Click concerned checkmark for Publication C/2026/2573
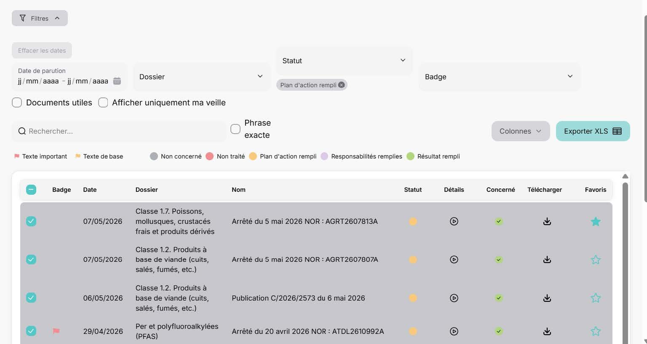The width and height of the screenshot is (647, 344). click(499, 298)
